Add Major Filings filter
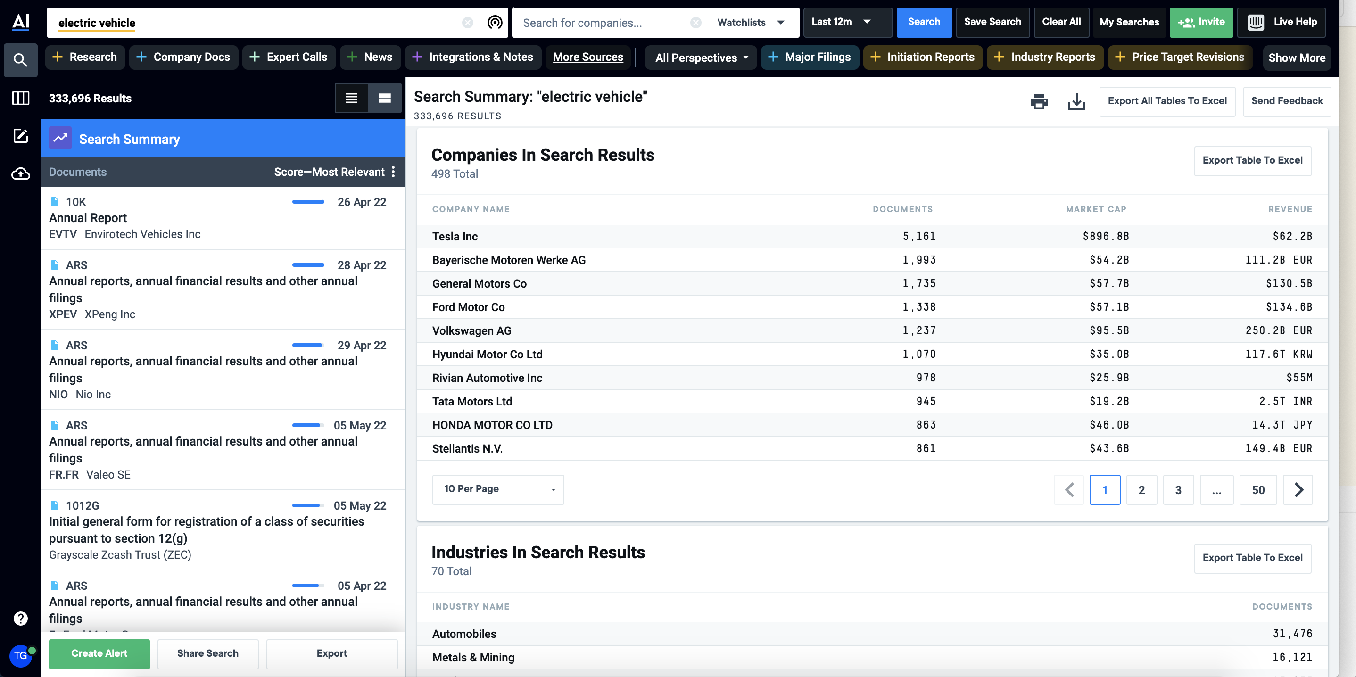The height and width of the screenshot is (677, 1356). pos(810,57)
